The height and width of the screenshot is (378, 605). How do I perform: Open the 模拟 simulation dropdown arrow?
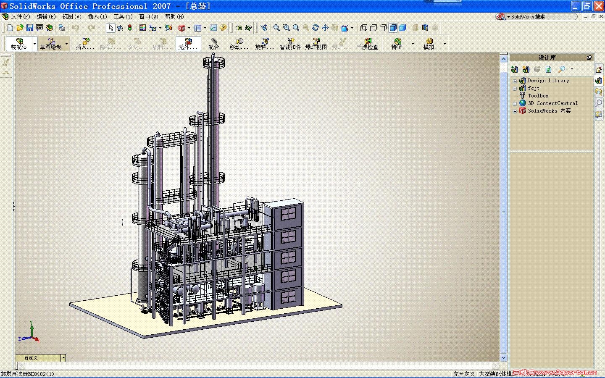445,44
